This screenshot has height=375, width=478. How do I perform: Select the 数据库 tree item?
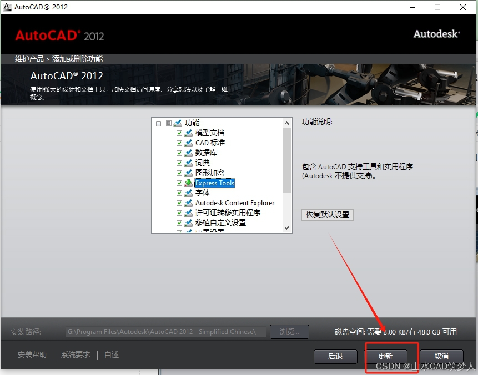(206, 153)
